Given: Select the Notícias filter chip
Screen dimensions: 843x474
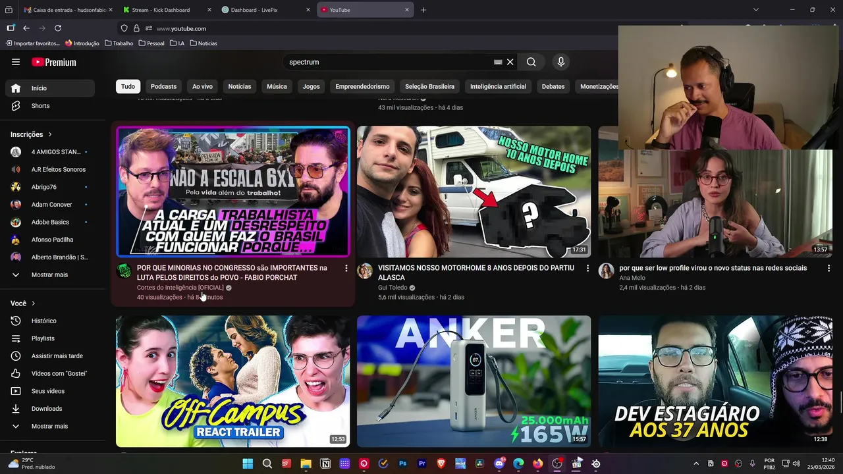Looking at the screenshot, I should [240, 86].
